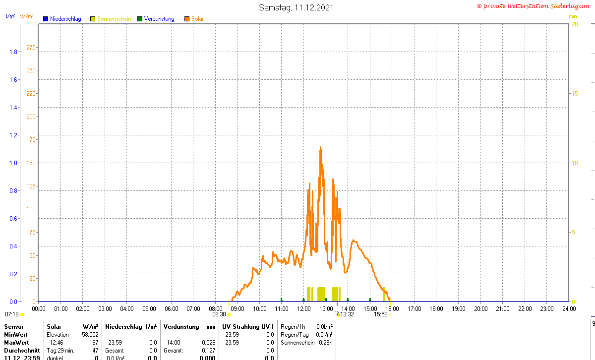Click the yellow sunshine bar near 12:45

[x=321, y=294]
